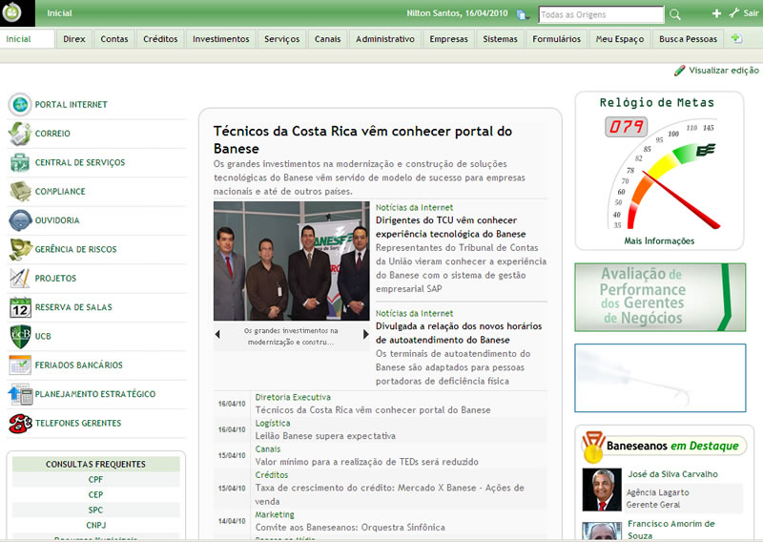Click the CPF frequent query link

96,480
